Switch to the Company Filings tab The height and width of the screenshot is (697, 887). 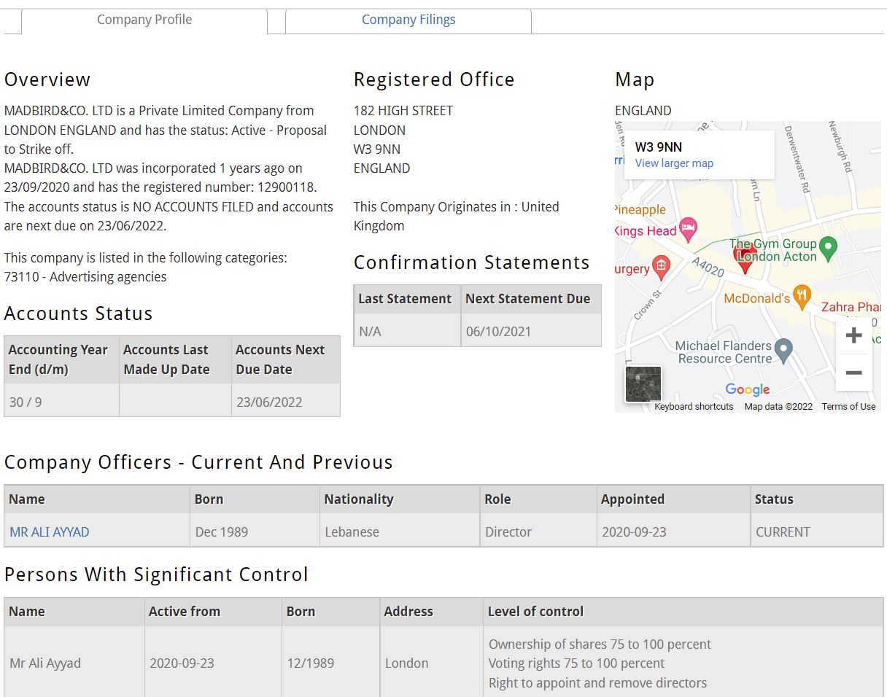pos(408,20)
